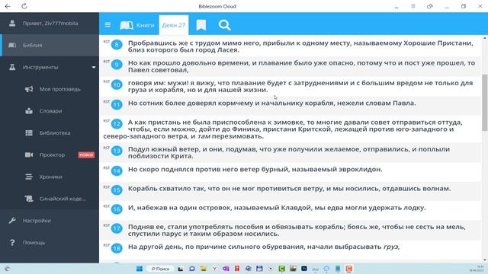Viewport: 488px width, 274px height.
Task: Open the hamburger menu in the blue toolbar
Action: click(108, 25)
